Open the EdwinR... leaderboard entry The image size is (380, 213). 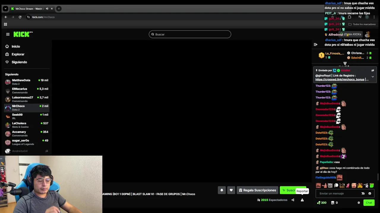359,58
